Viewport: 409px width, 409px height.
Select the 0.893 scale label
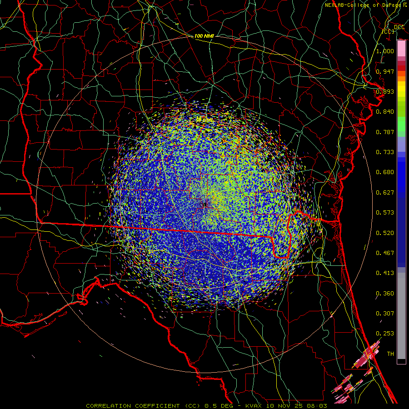click(x=385, y=91)
